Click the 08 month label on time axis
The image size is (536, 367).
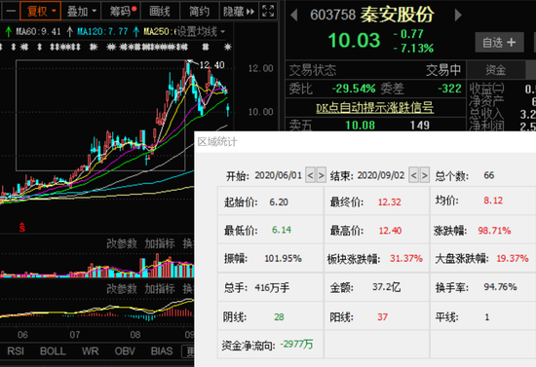point(135,335)
